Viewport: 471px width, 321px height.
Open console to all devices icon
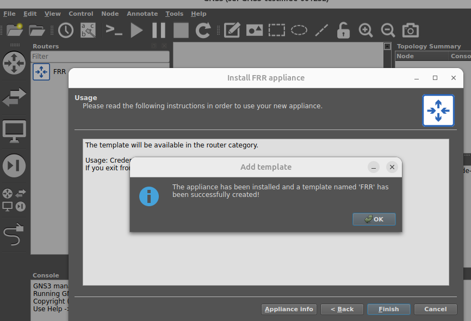pos(114,30)
